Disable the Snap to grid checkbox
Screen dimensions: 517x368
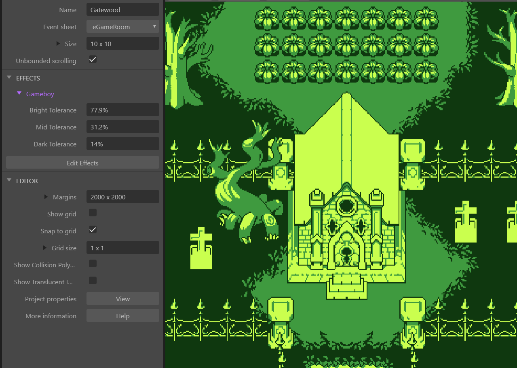click(x=93, y=230)
